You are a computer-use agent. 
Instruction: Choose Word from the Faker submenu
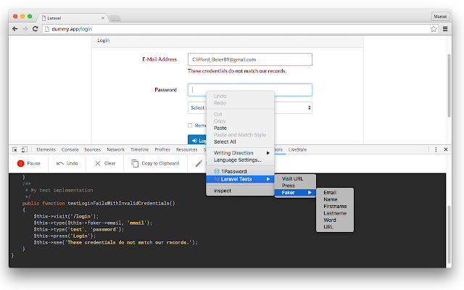coord(330,220)
